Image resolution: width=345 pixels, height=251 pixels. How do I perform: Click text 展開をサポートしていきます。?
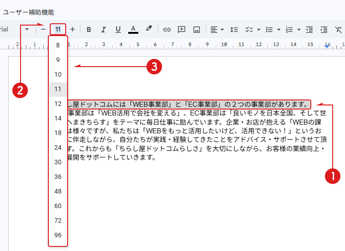[x=111, y=157]
